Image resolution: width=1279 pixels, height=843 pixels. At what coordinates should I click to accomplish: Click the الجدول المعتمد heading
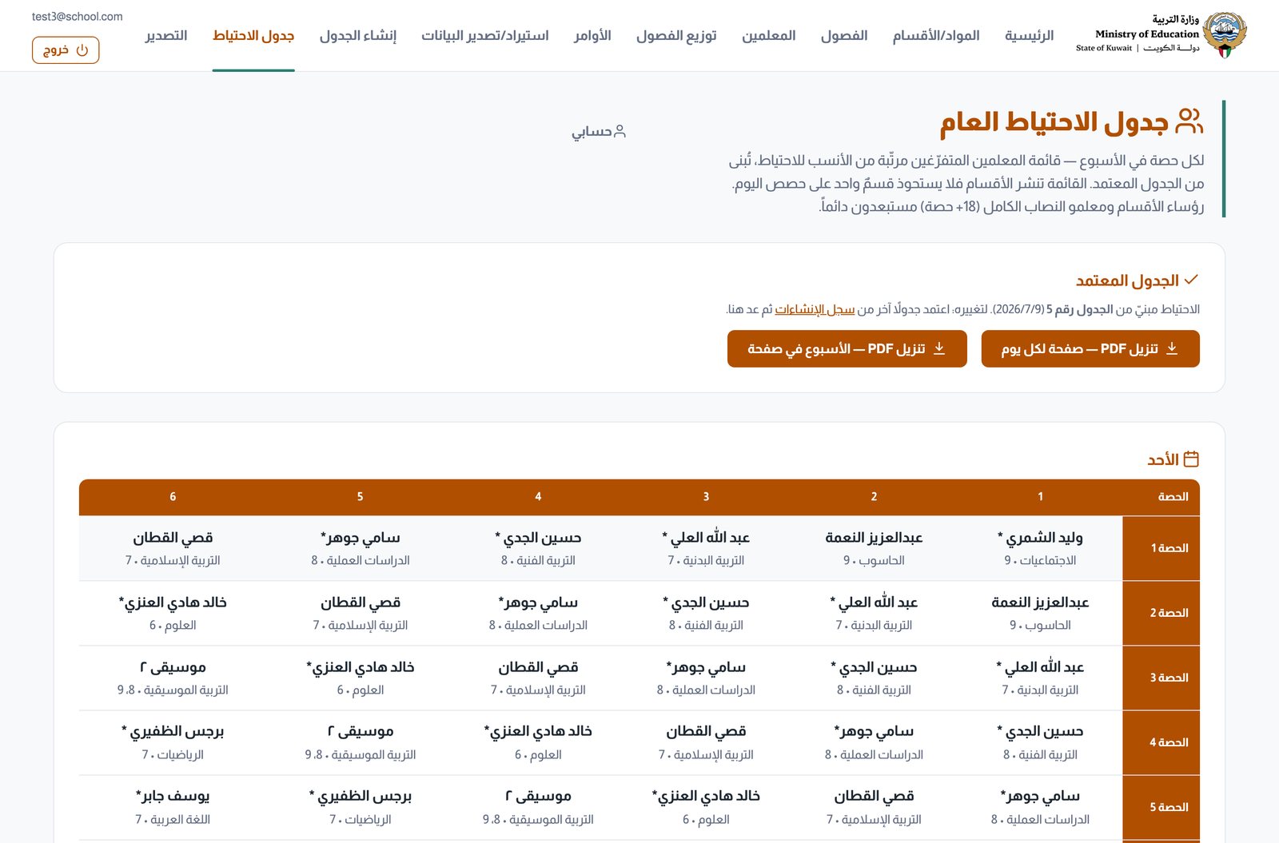pos(1127,280)
